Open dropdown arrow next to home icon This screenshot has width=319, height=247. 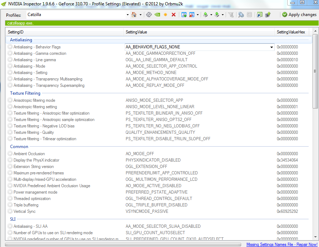click(x=140, y=15)
